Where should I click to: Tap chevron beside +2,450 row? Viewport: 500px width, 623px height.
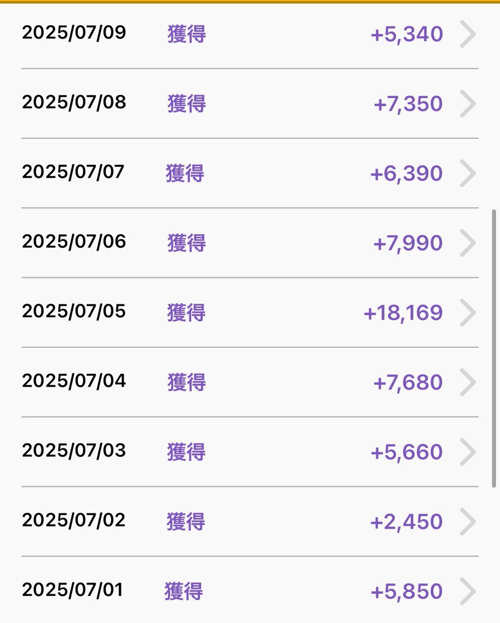pyautogui.click(x=468, y=521)
